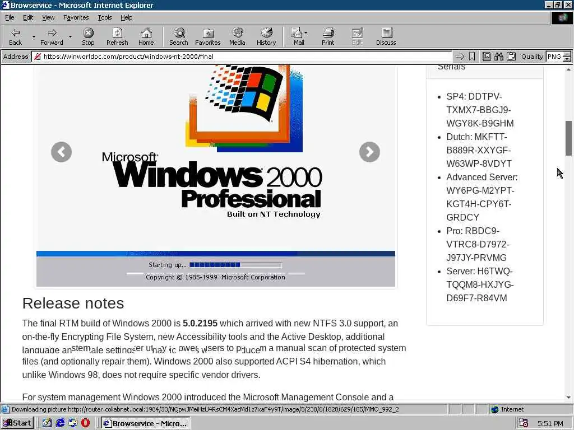This screenshot has width=574, height=430.
Task: Click the bookmark ribbon icon next to Go
Action: point(472,57)
